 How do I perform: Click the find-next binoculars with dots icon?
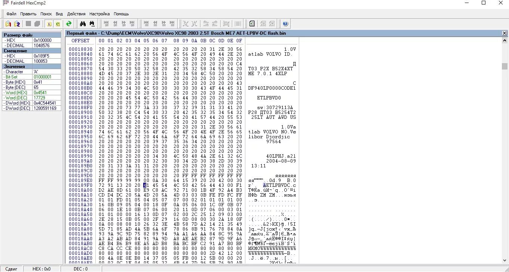coord(92,24)
